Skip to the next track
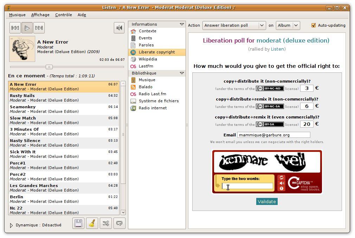355x238 pixels. point(39,28)
